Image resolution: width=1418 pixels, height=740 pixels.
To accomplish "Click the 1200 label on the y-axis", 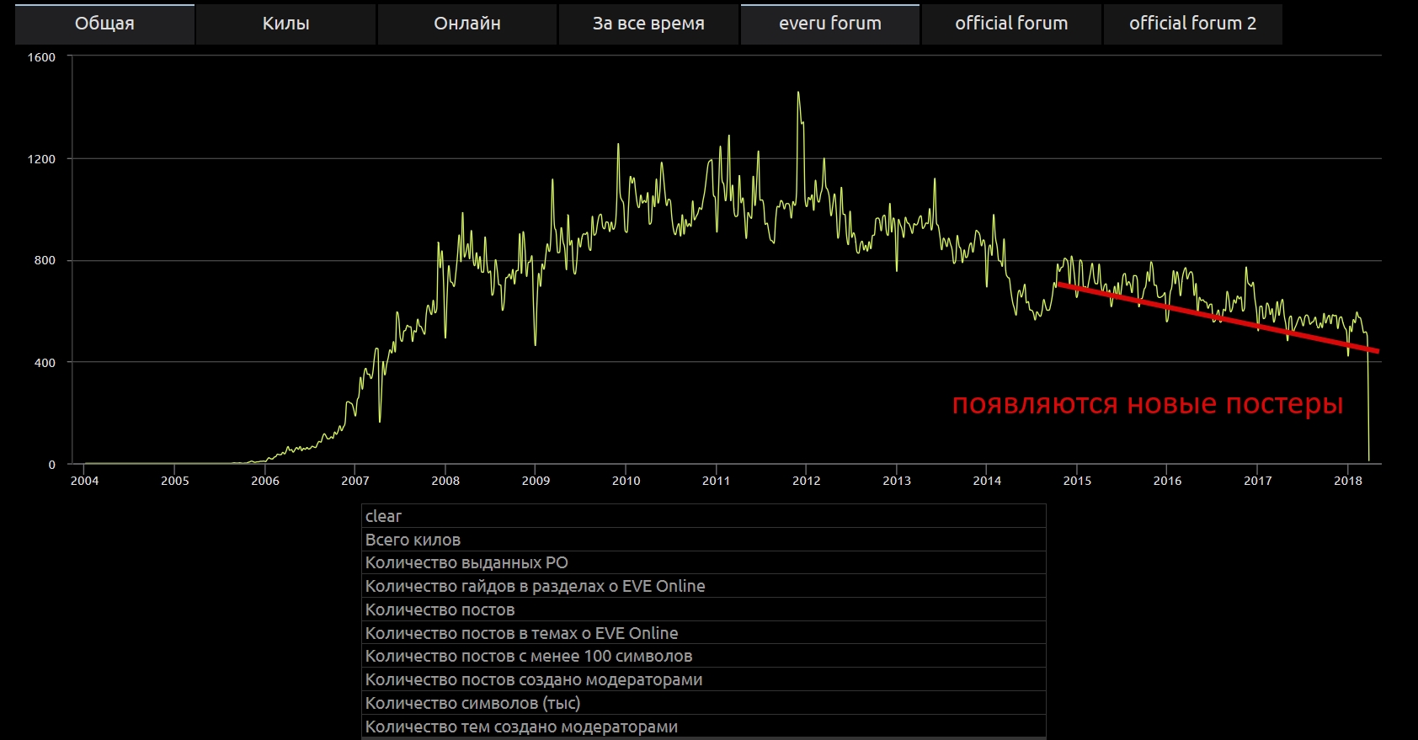I will coord(41,159).
